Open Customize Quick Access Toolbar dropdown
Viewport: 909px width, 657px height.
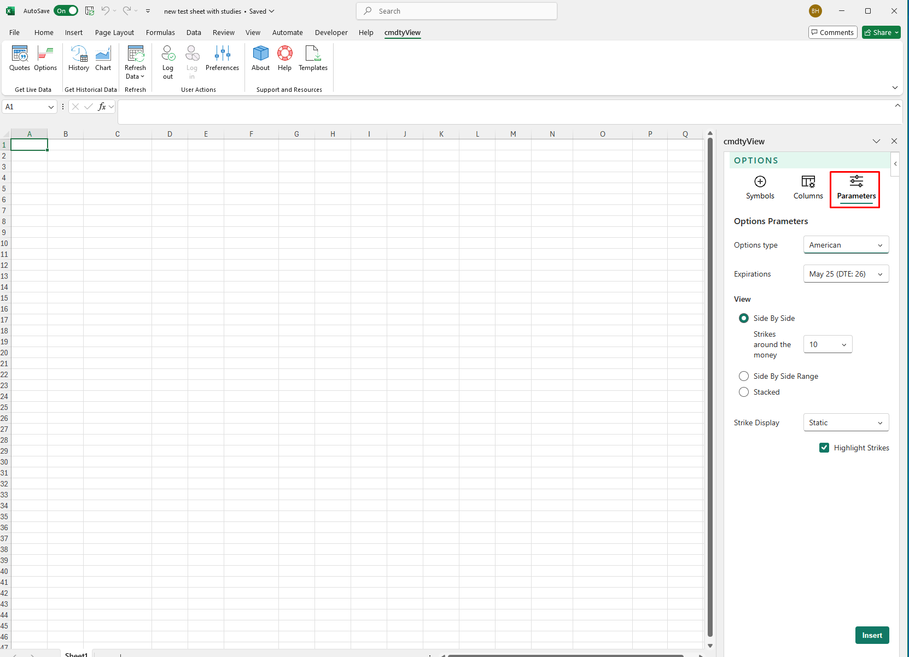[148, 11]
